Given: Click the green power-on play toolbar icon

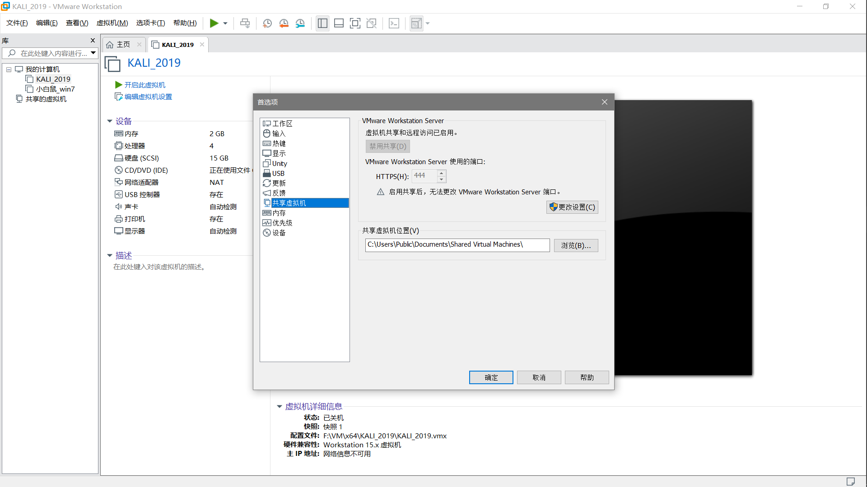Looking at the screenshot, I should click(214, 23).
